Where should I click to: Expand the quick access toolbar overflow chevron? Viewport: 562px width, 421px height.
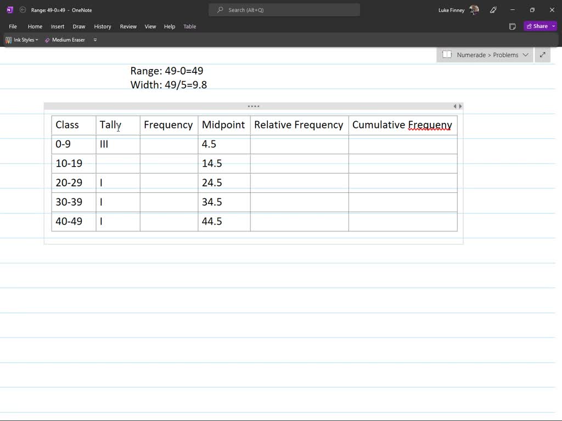[95, 39]
